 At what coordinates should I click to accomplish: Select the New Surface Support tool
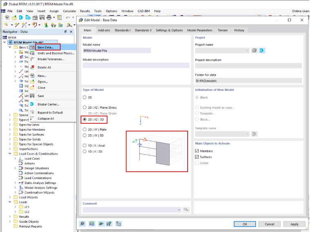pos(60,25)
